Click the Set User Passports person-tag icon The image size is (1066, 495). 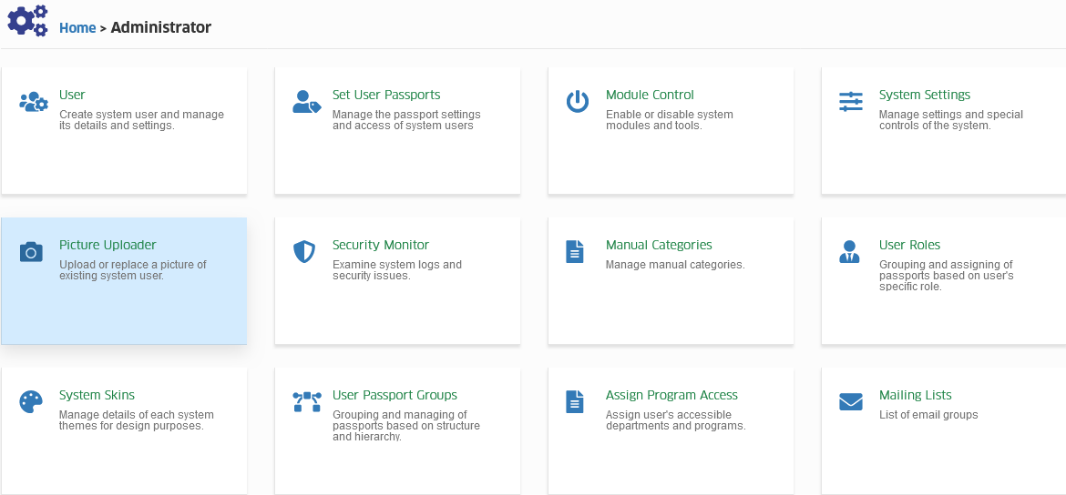307,102
